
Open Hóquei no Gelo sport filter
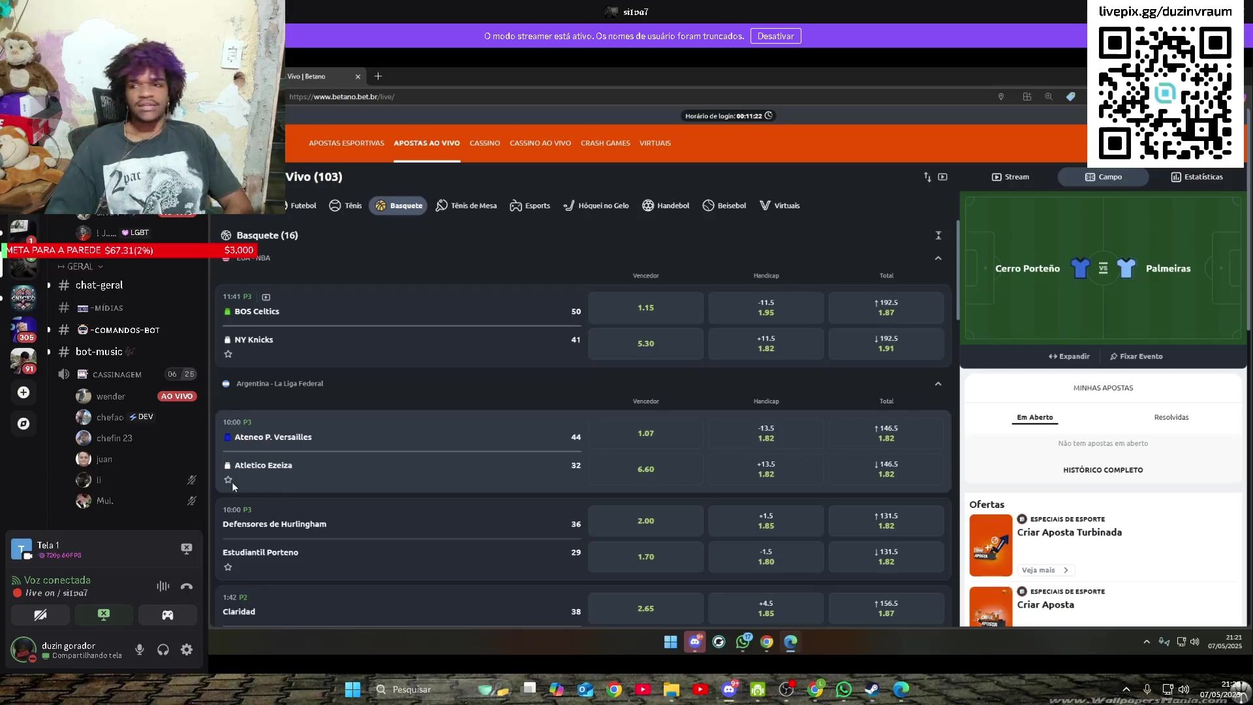pyautogui.click(x=596, y=206)
